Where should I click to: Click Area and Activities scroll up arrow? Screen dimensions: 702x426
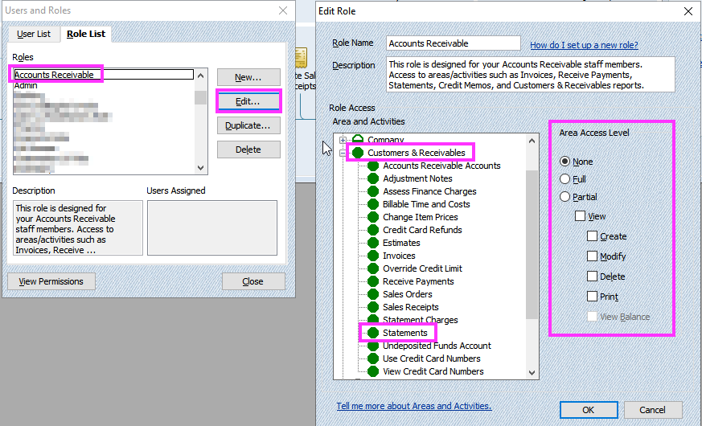coord(532,141)
